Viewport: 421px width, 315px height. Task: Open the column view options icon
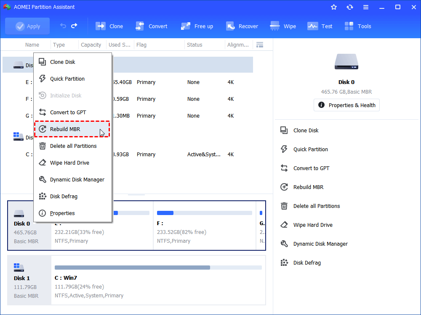pos(260,45)
